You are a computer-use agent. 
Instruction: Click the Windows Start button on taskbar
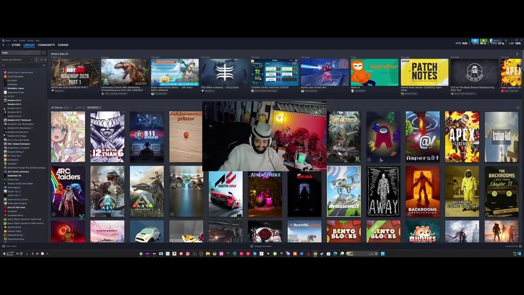pos(383,254)
